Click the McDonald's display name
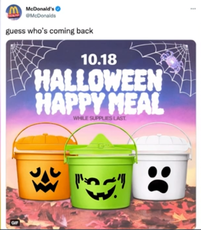 [40, 9]
